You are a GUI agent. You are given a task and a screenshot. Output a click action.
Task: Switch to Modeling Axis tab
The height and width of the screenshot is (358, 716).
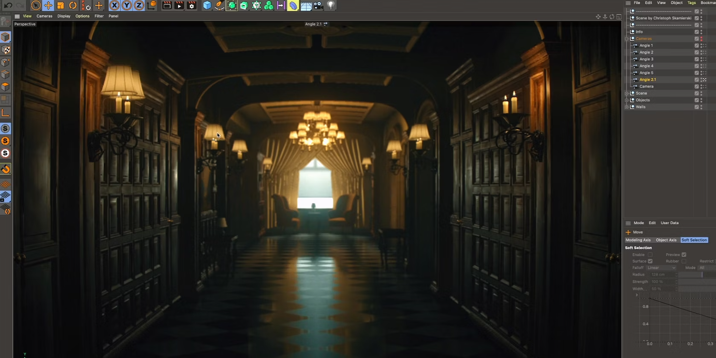[638, 240]
